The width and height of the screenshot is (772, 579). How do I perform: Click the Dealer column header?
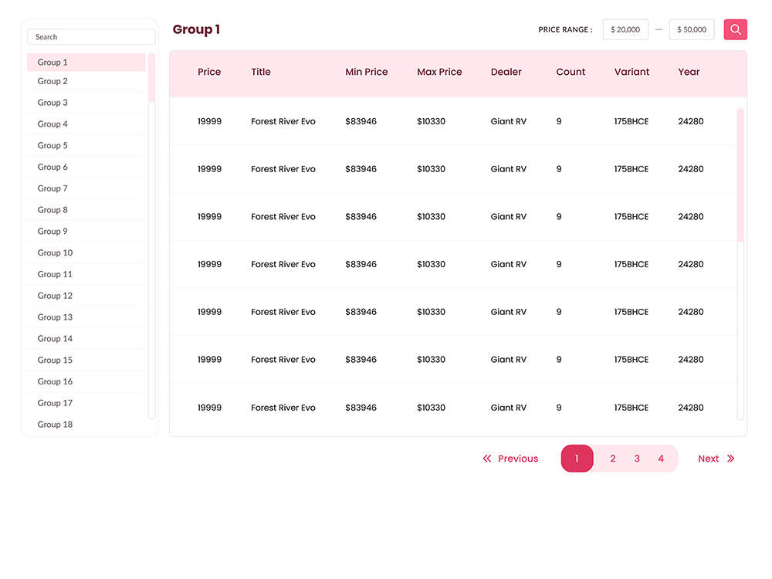[506, 72]
